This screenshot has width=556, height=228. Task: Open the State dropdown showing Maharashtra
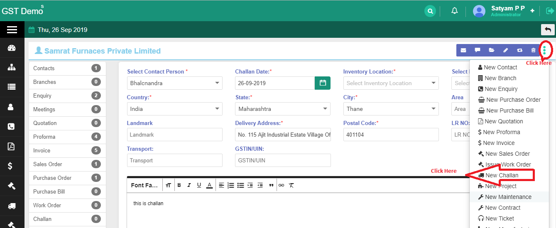pyautogui.click(x=283, y=109)
